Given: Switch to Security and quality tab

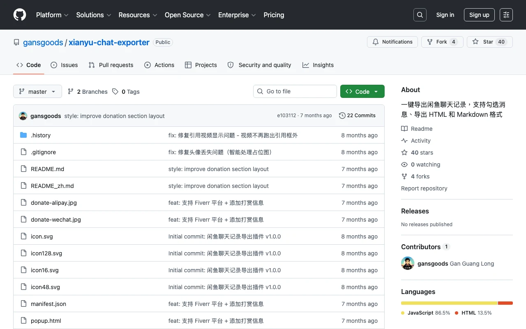Looking at the screenshot, I should [x=259, y=65].
